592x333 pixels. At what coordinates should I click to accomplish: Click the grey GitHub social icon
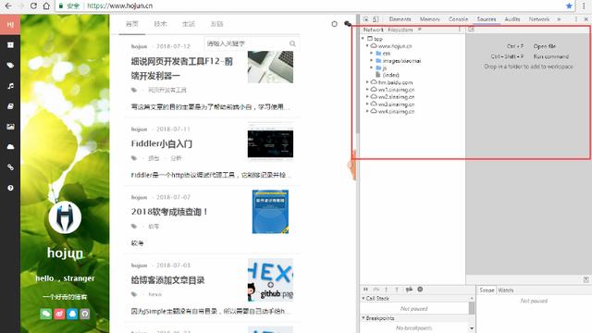85,314
